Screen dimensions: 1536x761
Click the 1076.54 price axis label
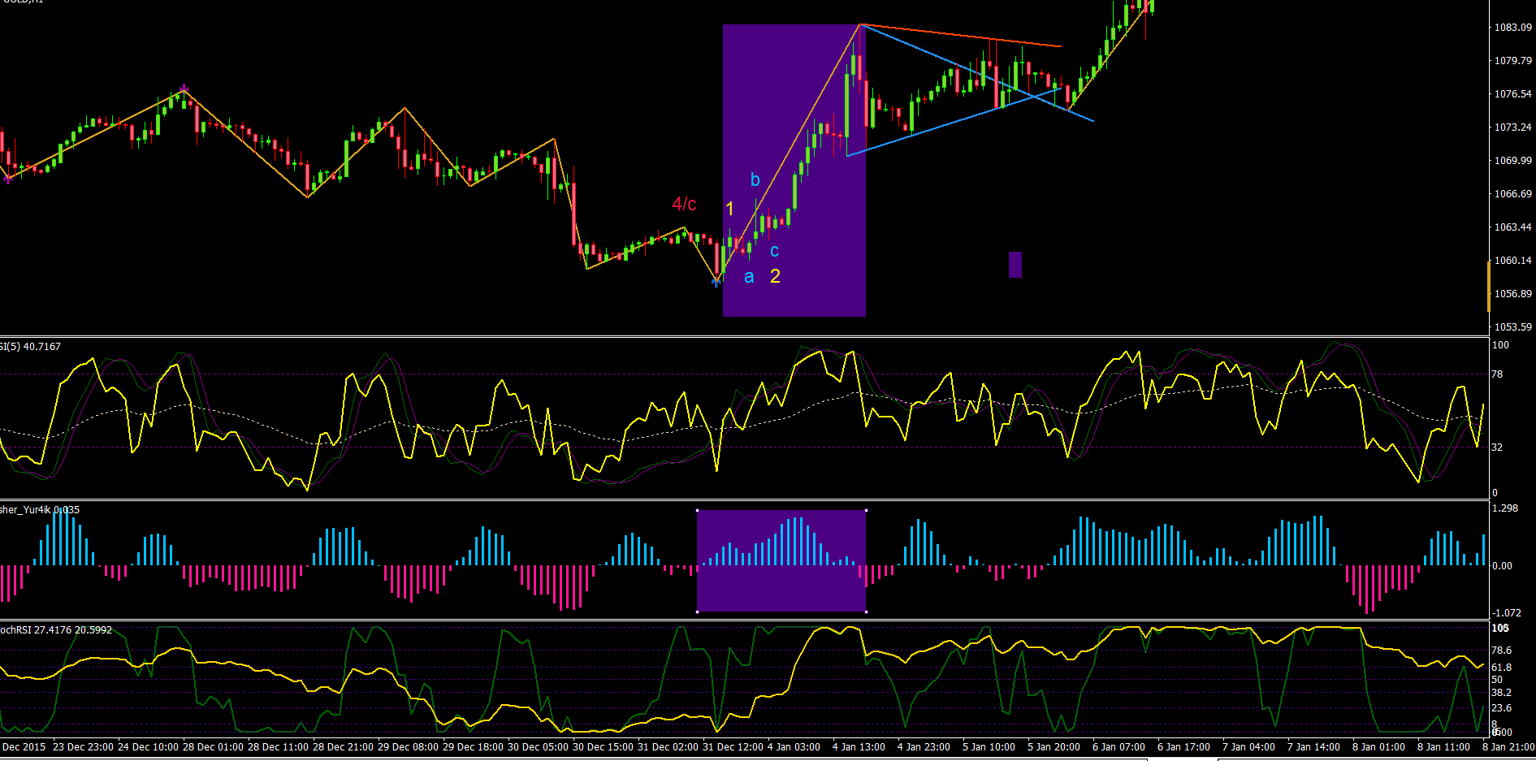(1513, 94)
